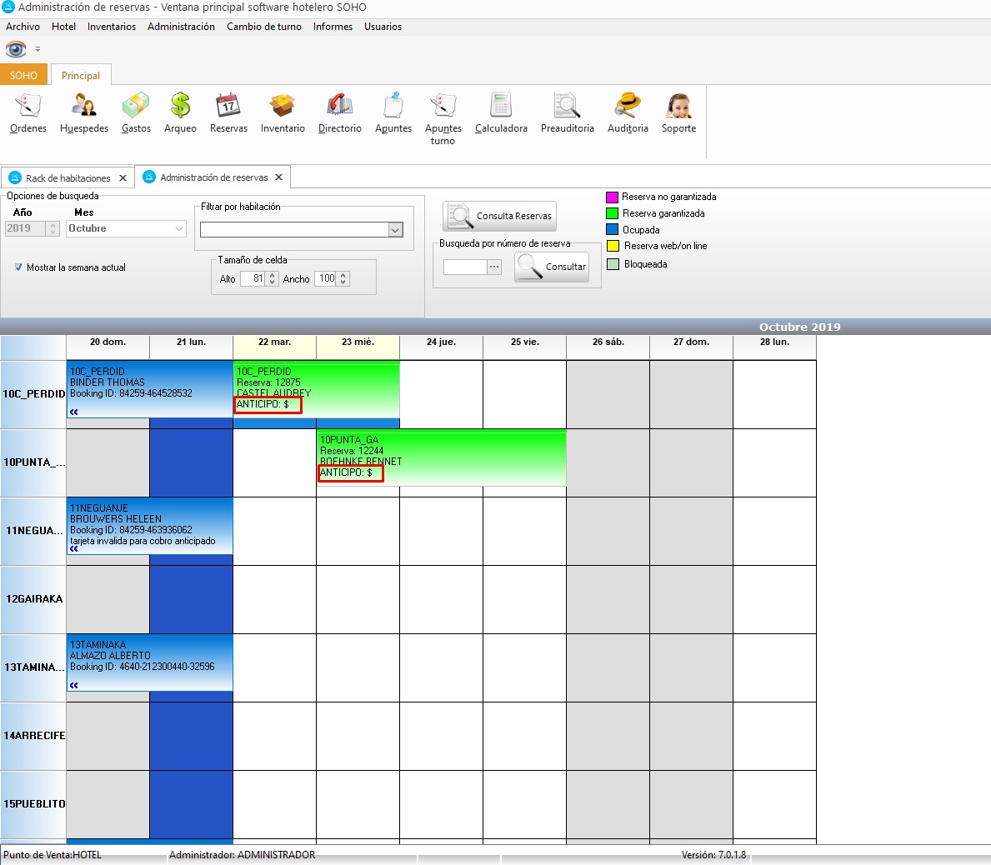The height and width of the screenshot is (865, 991).
Task: Open the Auditoria tool
Action: click(628, 113)
